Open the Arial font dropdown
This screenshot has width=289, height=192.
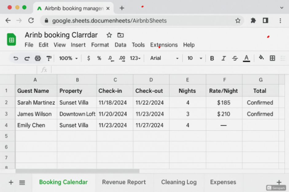click(x=164, y=58)
